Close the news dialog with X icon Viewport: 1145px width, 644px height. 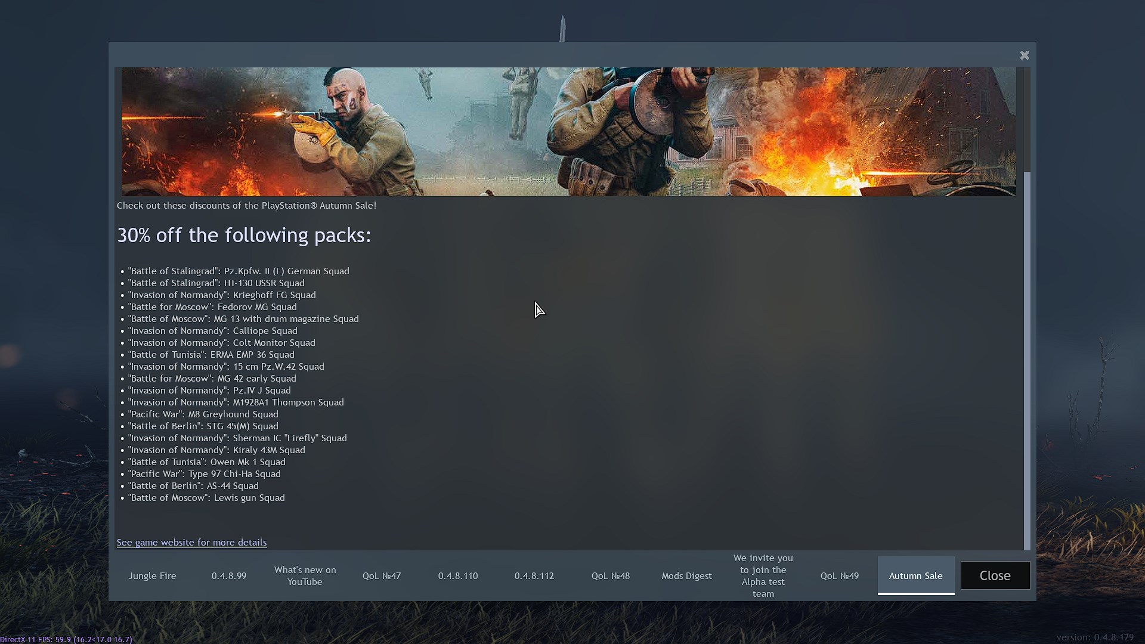(x=1024, y=55)
